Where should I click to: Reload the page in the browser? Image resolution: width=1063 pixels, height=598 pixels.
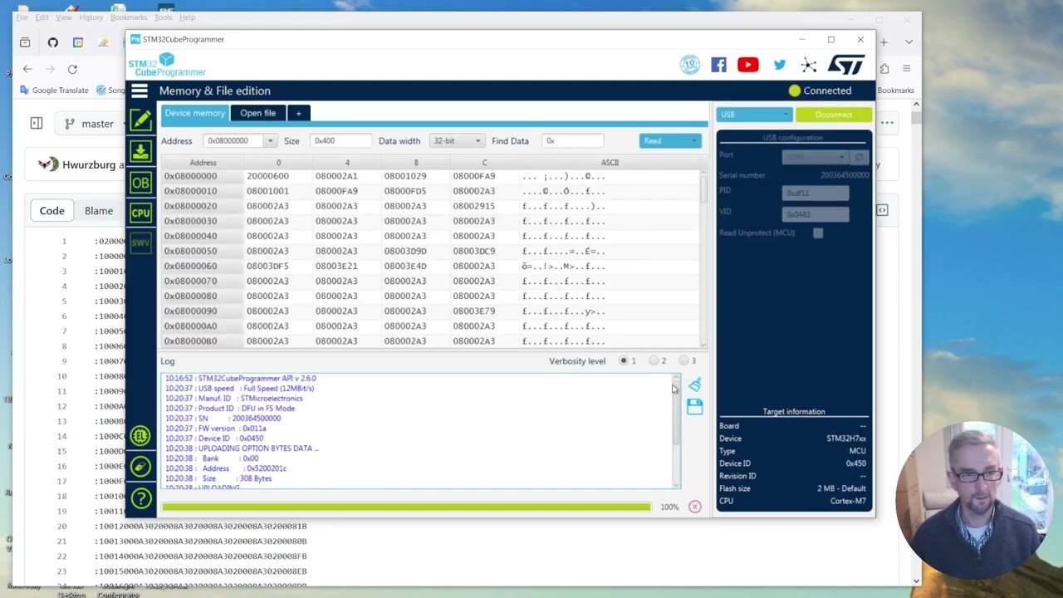click(x=72, y=69)
